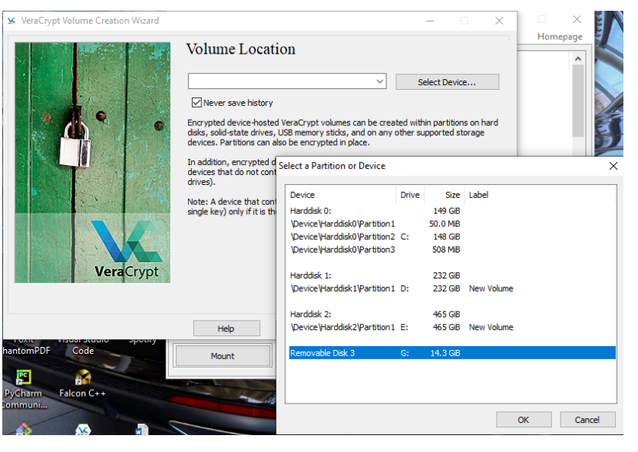Click the Word document icon on desktop
Viewport: 638px width, 452px height.
pyautogui.click(x=141, y=430)
